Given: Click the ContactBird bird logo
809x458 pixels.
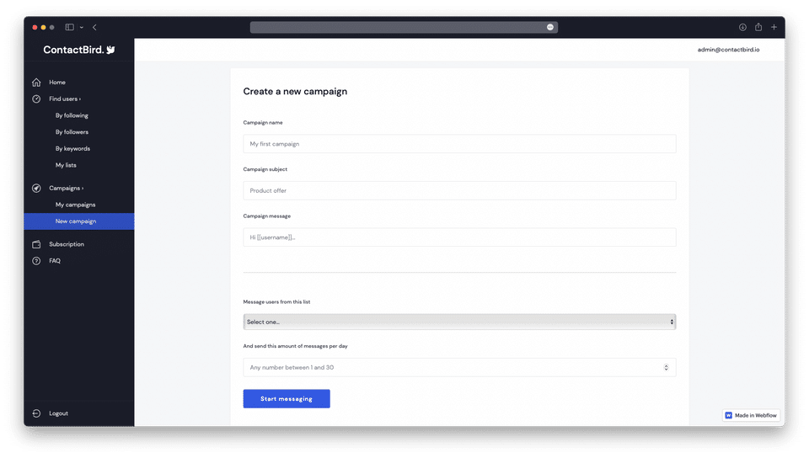Looking at the screenshot, I should [110, 50].
